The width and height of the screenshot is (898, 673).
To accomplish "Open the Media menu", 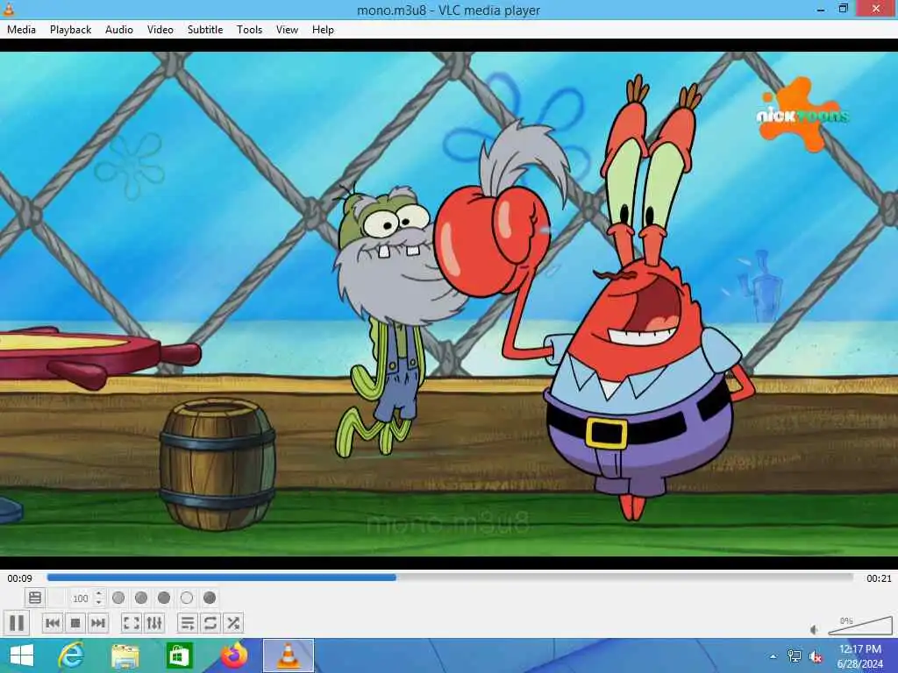I will point(21,30).
